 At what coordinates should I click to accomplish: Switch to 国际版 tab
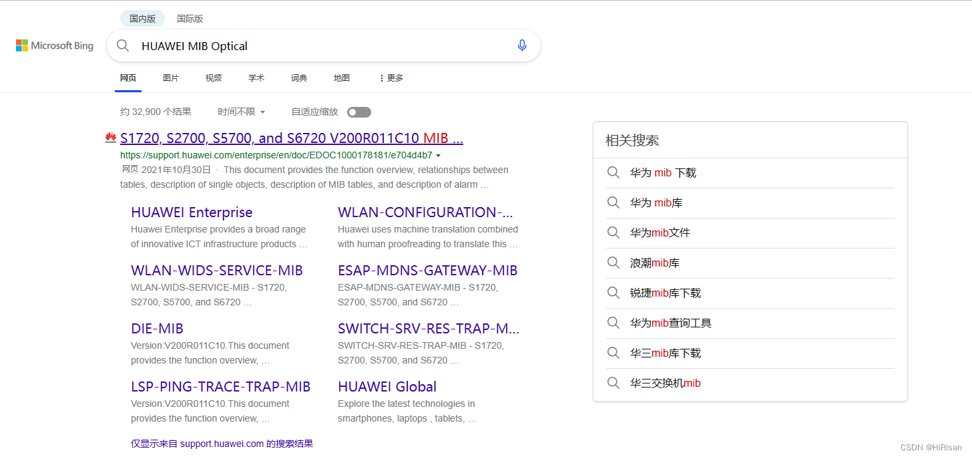click(x=190, y=19)
